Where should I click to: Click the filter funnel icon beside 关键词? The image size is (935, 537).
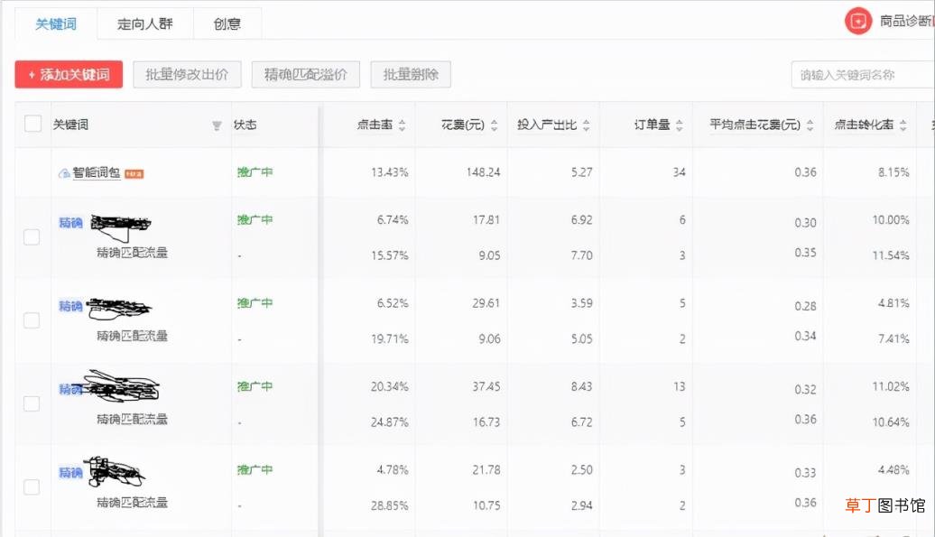tap(217, 125)
